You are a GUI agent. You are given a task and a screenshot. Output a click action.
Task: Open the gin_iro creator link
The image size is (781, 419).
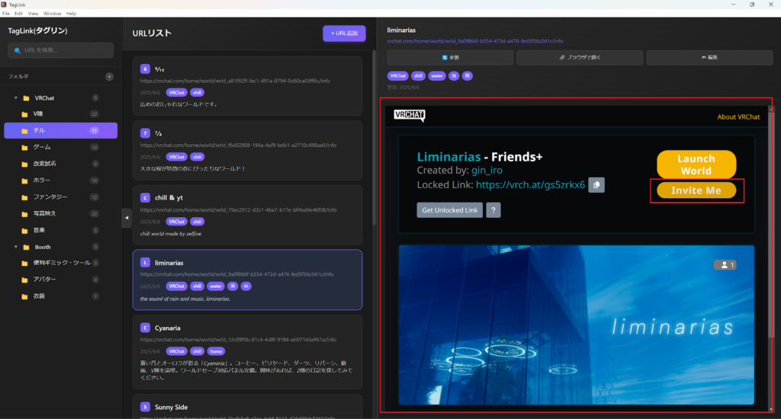click(x=487, y=170)
